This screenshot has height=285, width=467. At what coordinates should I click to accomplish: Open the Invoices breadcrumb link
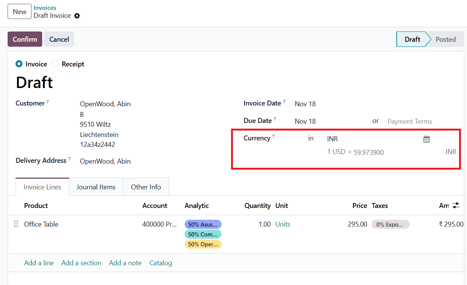44,8
